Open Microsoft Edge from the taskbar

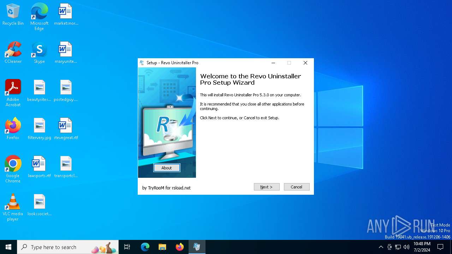(145, 247)
